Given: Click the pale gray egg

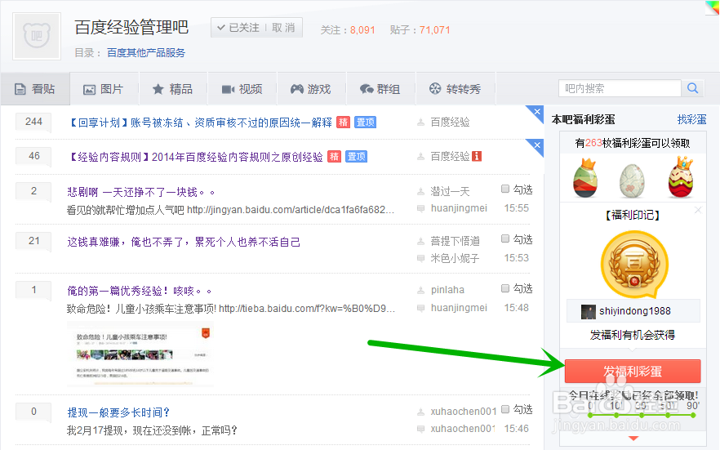Looking at the screenshot, I should (x=633, y=180).
